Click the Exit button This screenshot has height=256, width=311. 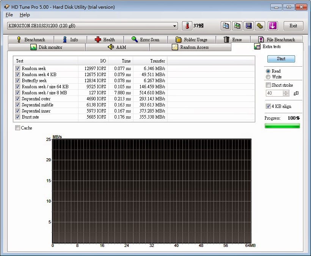293,26
